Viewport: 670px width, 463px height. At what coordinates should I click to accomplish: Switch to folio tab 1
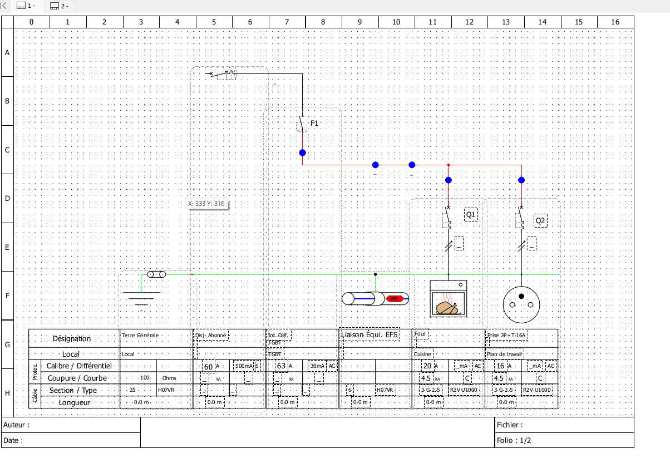point(26,6)
